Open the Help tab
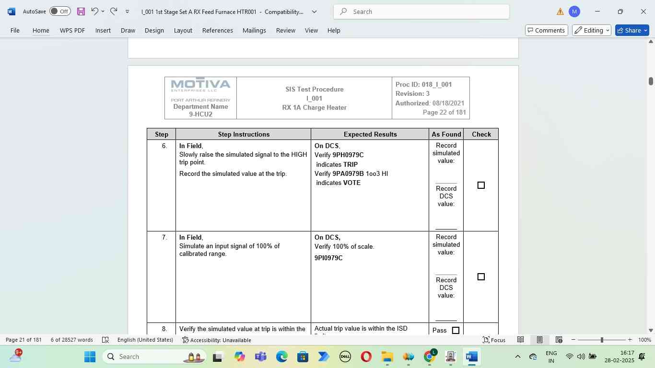 tap(334, 30)
